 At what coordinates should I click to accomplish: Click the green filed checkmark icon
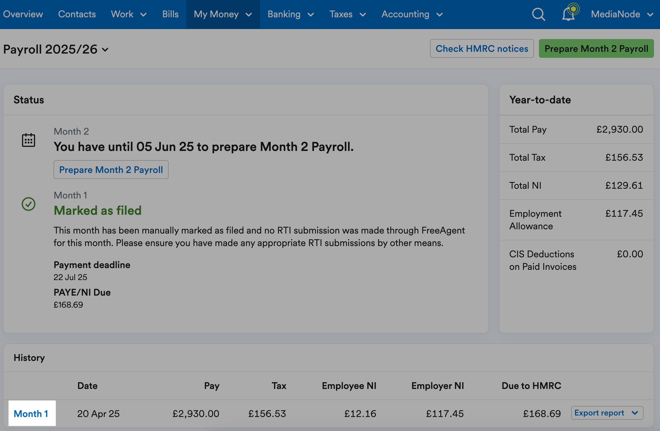(x=28, y=204)
